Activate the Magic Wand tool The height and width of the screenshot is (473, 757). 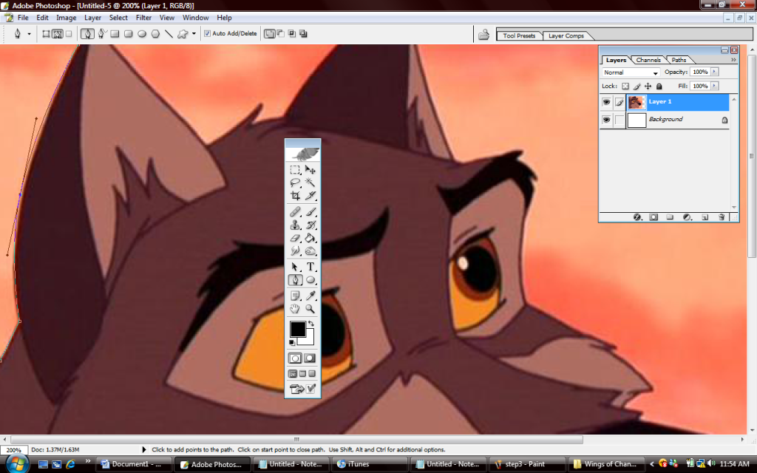point(310,183)
